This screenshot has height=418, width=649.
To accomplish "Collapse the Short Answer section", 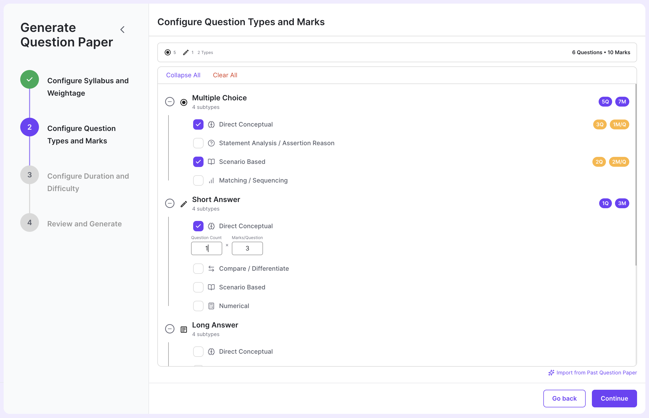I will point(170,203).
